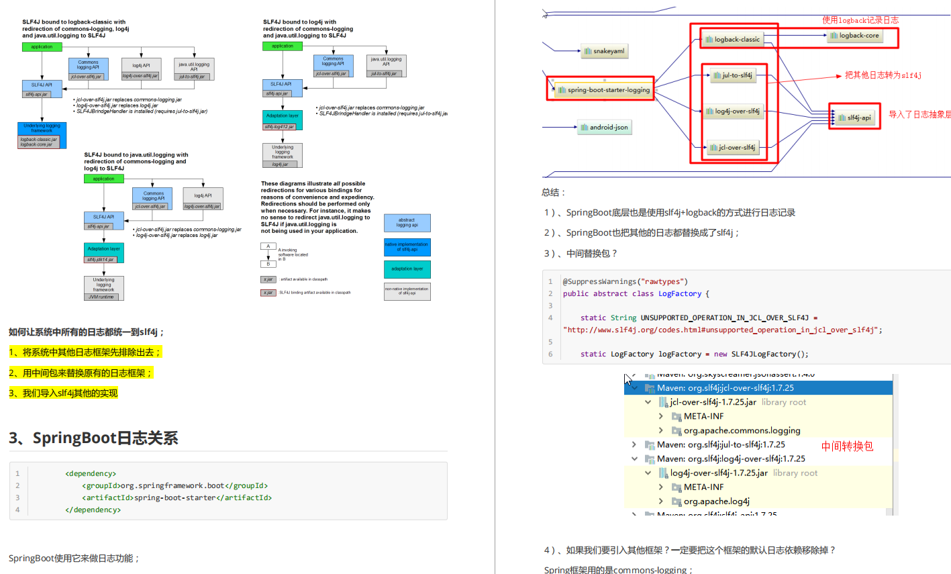Click the slf4j.org codes.html URL string
The image size is (951, 574).
720,330
